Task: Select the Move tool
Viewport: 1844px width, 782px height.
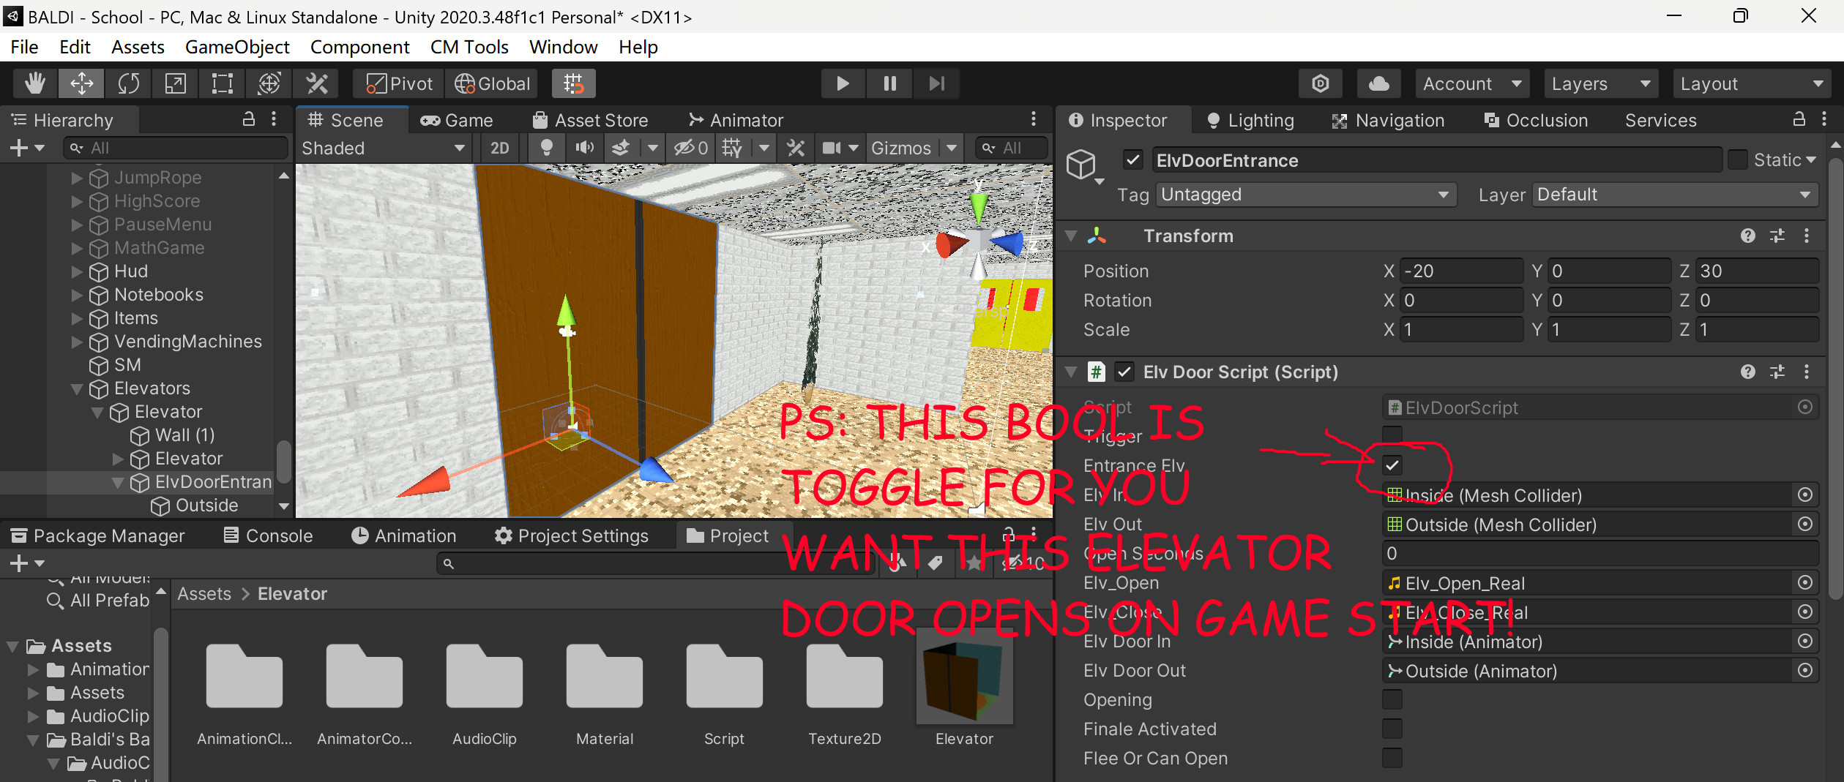Action: [x=81, y=83]
